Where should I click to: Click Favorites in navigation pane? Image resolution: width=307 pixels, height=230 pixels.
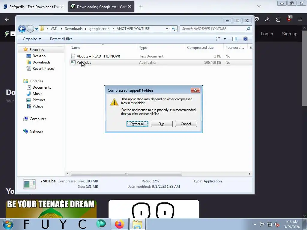36,50
